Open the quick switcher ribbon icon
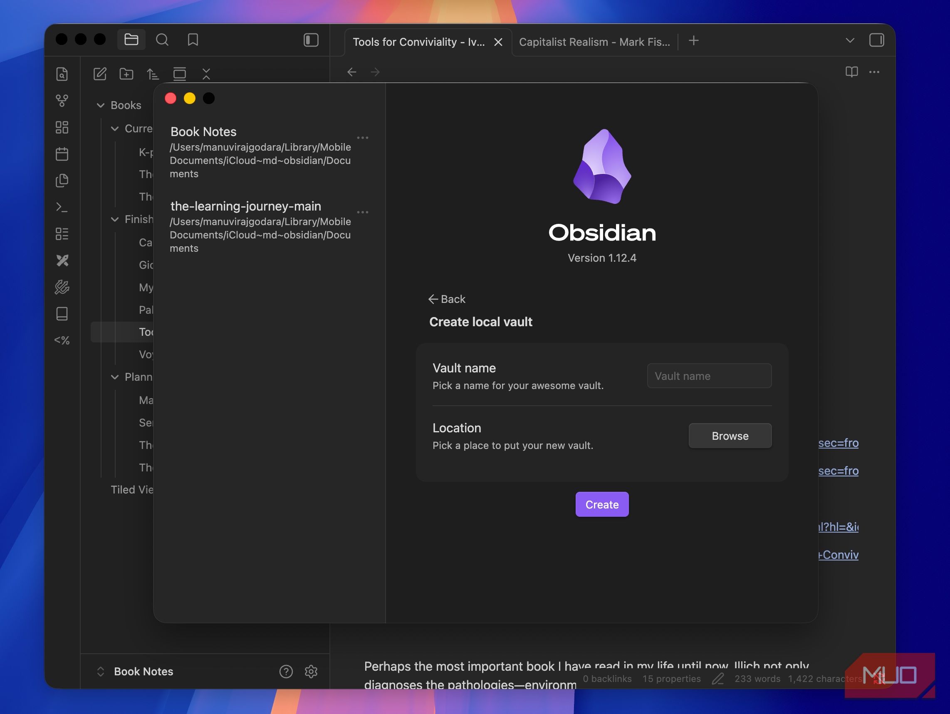Screen dimensions: 950x714 (x=62, y=74)
